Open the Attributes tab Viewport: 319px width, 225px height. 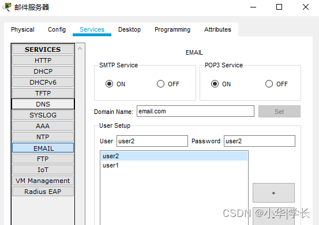tap(217, 29)
